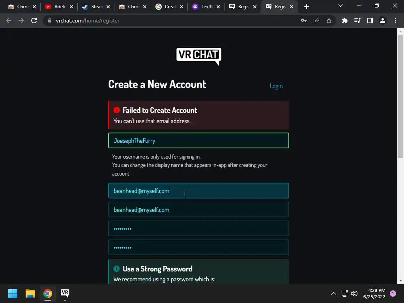404x303 pixels.
Task: Switch to the first Chrome Web Store tab
Action: point(19,7)
